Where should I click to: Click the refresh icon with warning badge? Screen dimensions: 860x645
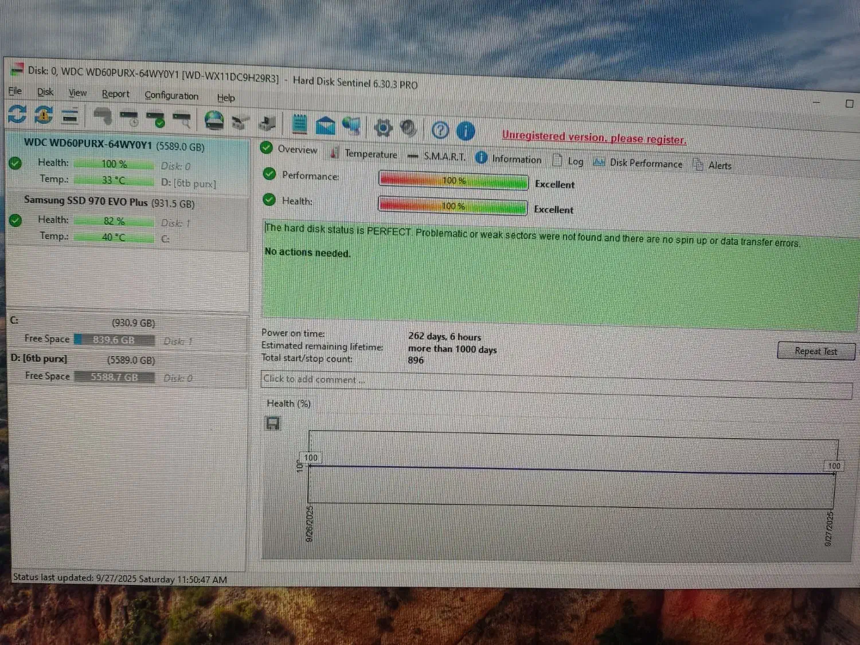(x=44, y=115)
